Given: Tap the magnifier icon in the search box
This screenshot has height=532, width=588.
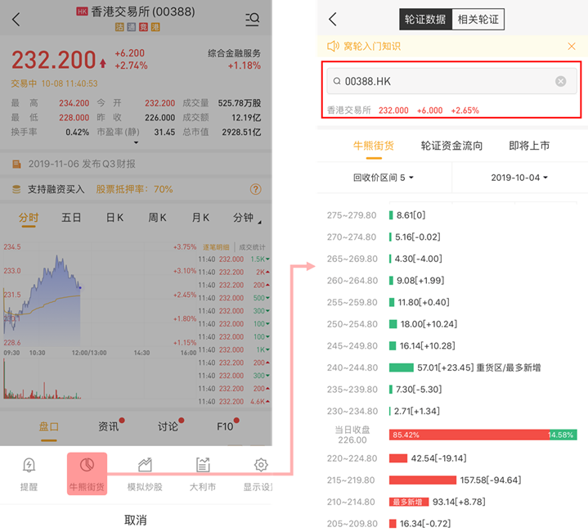Looking at the screenshot, I should tap(337, 81).
